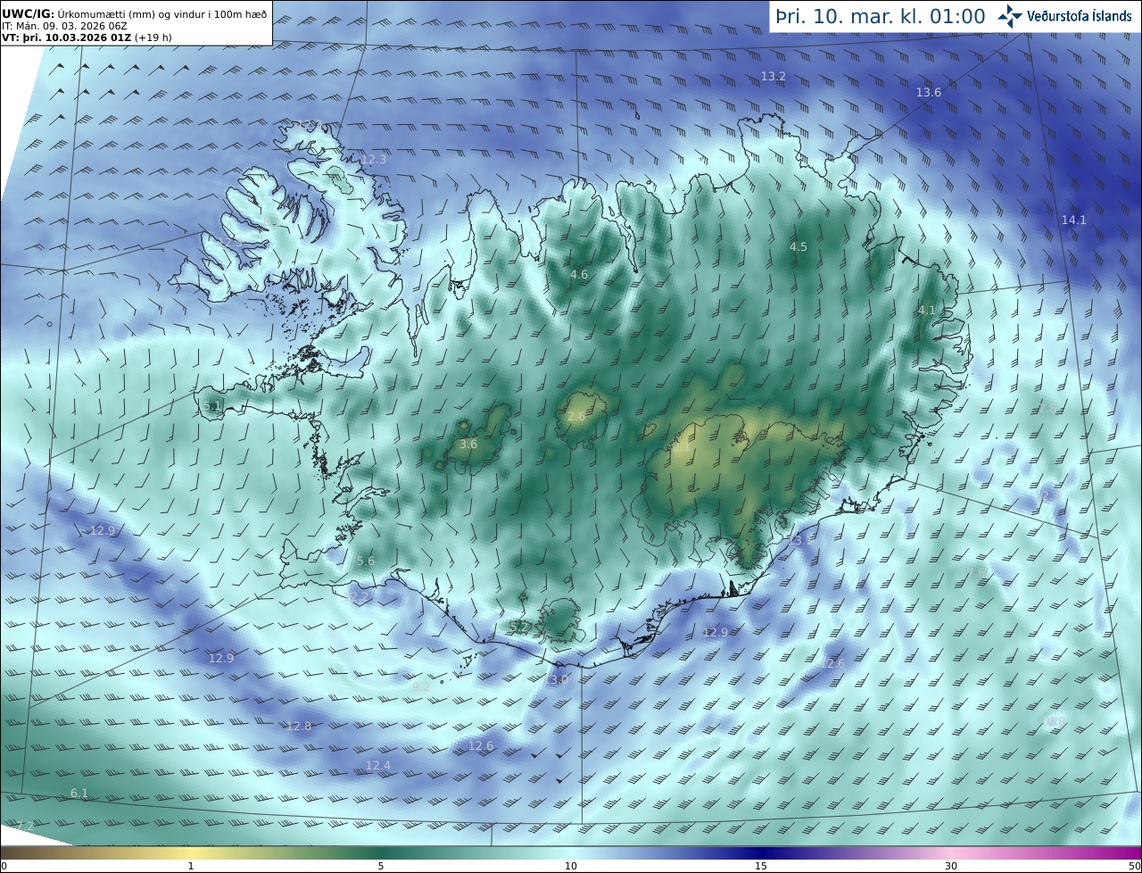Click the 10 tick on the color scale

[571, 865]
